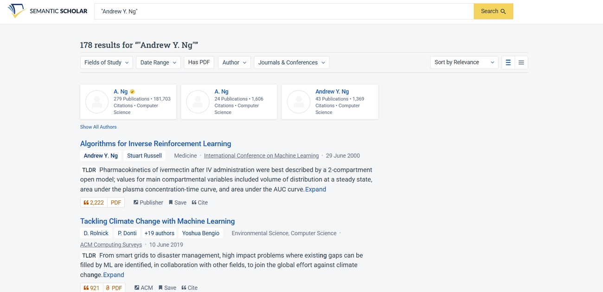
Task: Open the Fields of Study filter dropdown
Action: click(x=106, y=62)
